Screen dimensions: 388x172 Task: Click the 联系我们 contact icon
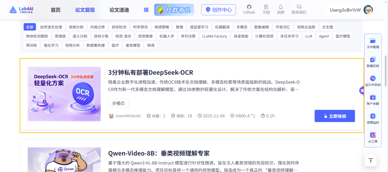(x=299, y=7)
